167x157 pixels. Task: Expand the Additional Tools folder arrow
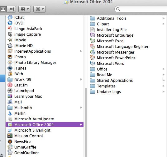tap(164, 18)
